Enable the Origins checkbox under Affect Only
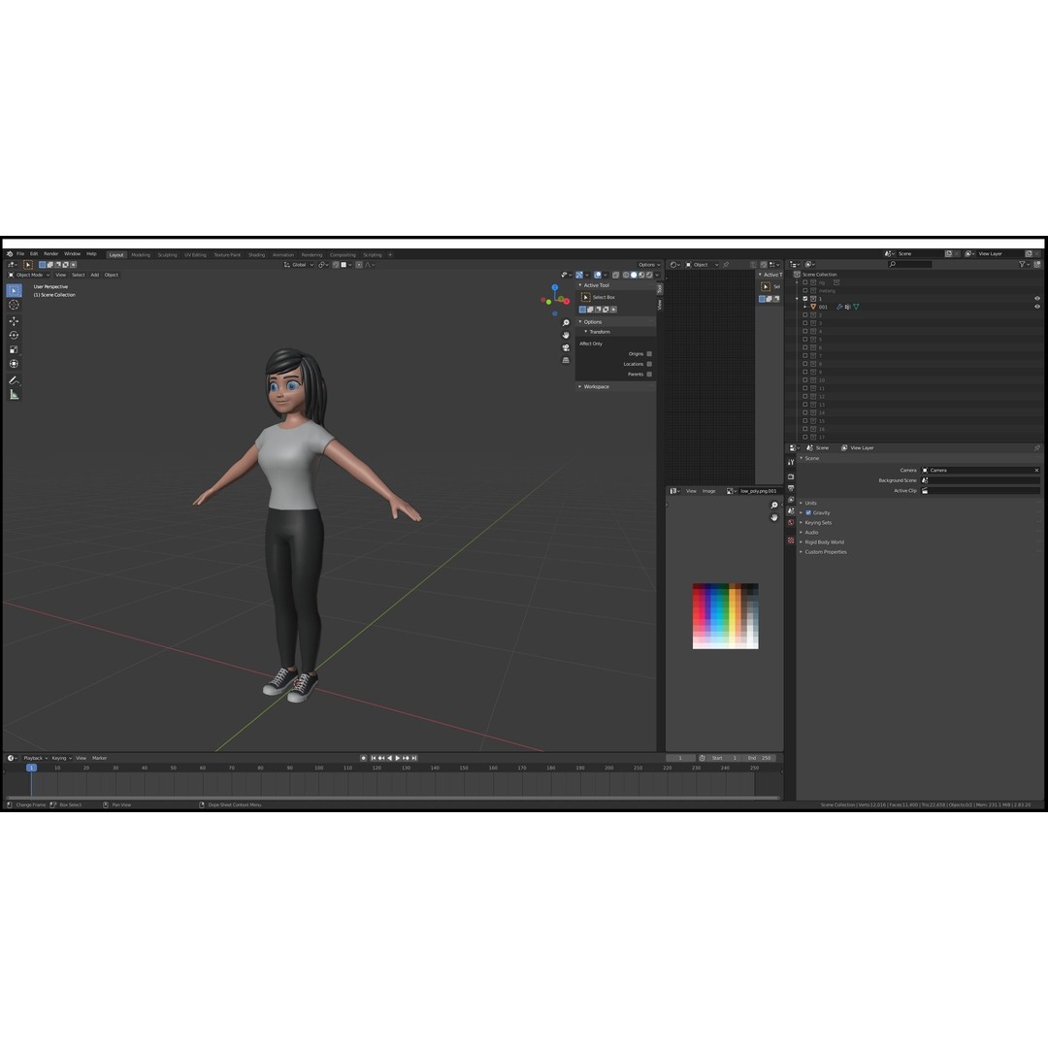1048x1048 pixels. coord(649,353)
